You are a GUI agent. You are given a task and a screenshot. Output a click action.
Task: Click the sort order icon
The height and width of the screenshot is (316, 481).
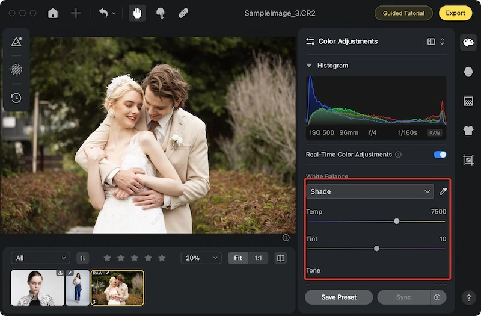pos(82,258)
